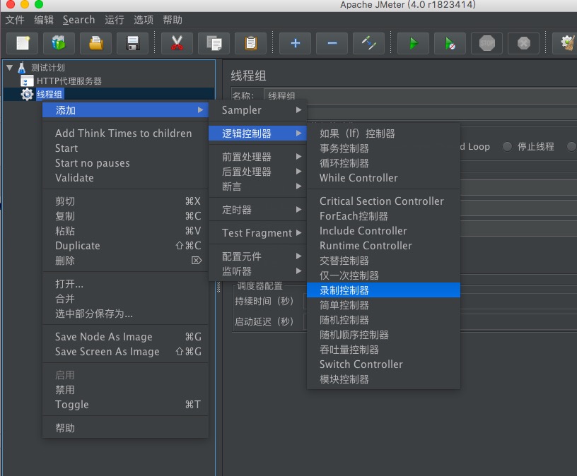The image size is (577, 476).
Task: Choose 录制控制器 from the controller list
Action: coord(383,290)
